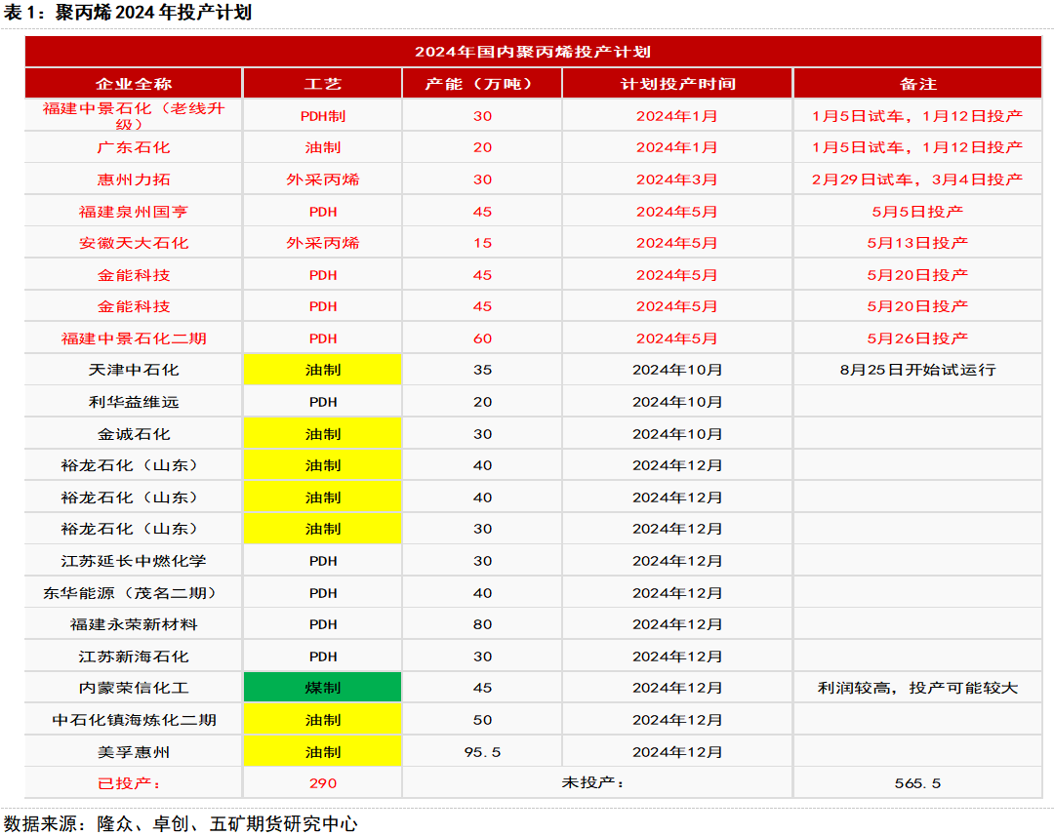Select the 5月5日投产 note cell
The width and height of the screenshot is (1054, 836).
917,212
